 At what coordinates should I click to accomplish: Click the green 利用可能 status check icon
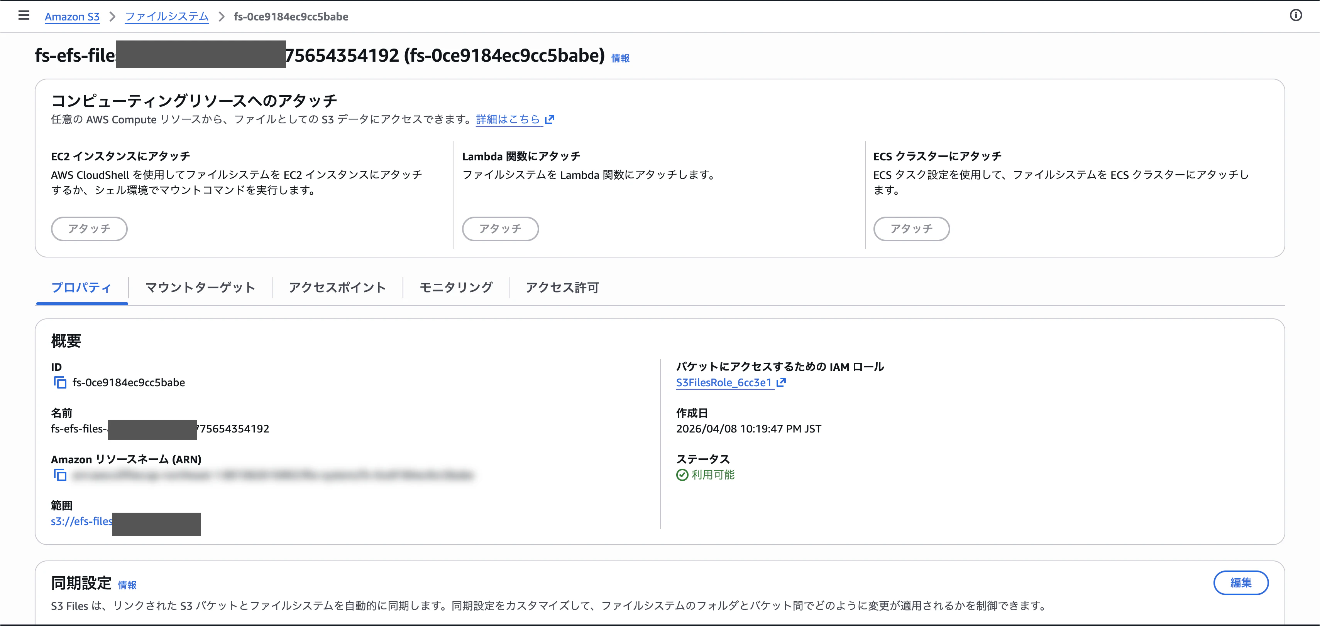tap(682, 475)
